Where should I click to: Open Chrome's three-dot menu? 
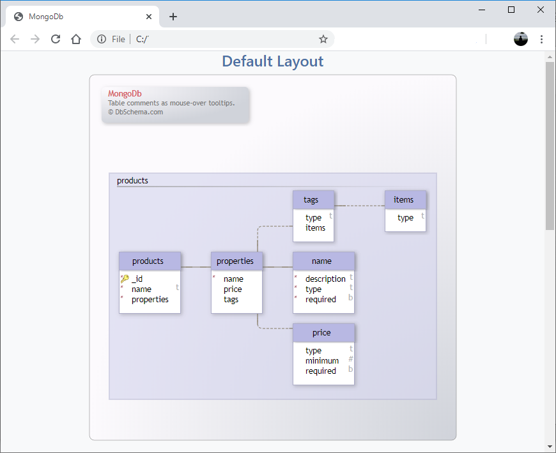click(541, 39)
